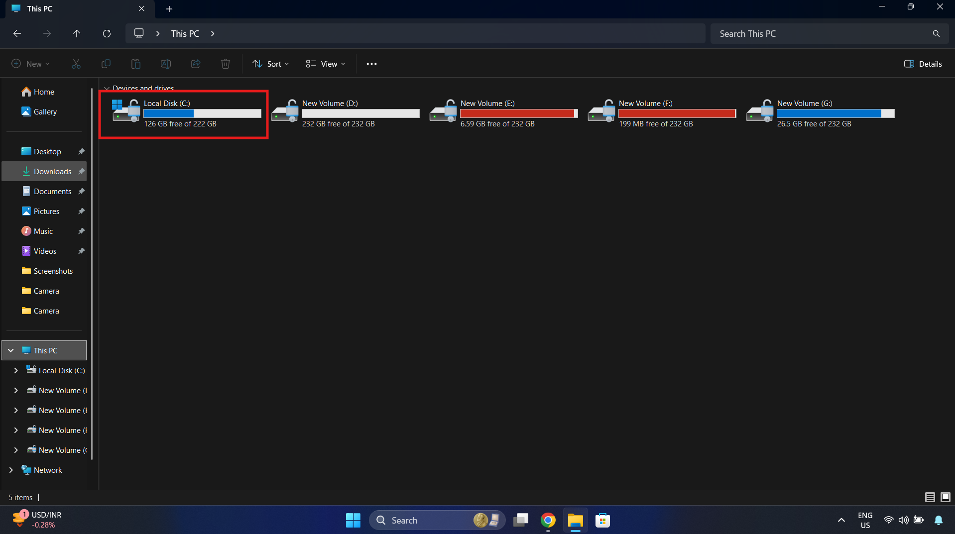Click the Cut icon in the toolbar
Image resolution: width=955 pixels, height=534 pixels.
click(x=76, y=64)
